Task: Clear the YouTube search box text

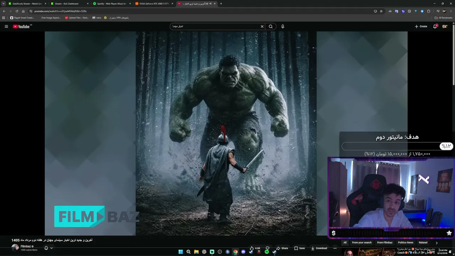Action: 262,26
